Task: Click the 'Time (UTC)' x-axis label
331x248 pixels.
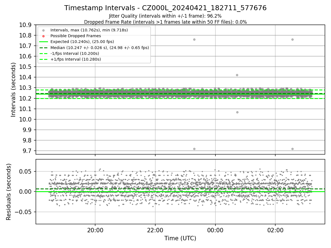Action: tap(180, 238)
